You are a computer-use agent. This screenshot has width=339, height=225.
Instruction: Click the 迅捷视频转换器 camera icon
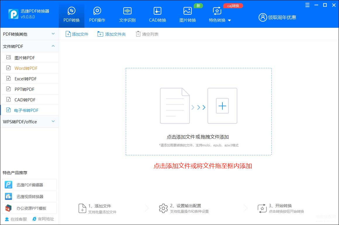tap(8, 196)
